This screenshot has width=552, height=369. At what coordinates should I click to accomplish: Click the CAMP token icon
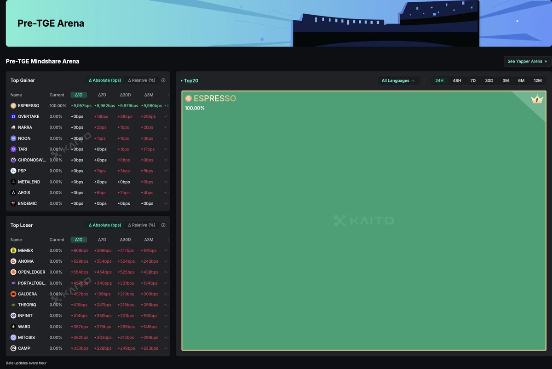click(x=13, y=348)
